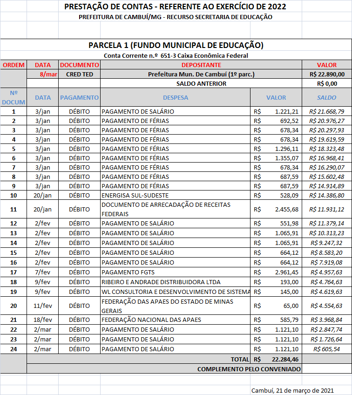The width and height of the screenshot is (352, 395).
Task: Click balance 'R$ 2.847,74'
Action: point(327,329)
